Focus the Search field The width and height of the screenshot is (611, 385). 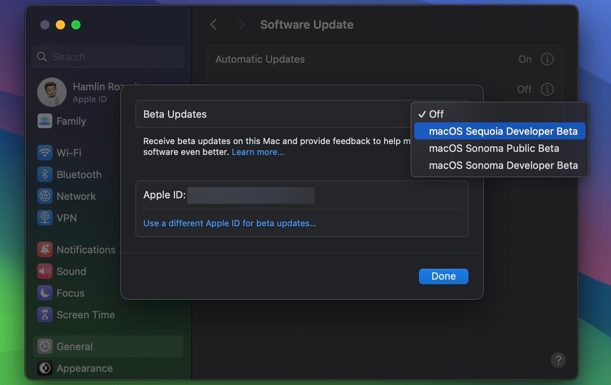[x=108, y=57]
